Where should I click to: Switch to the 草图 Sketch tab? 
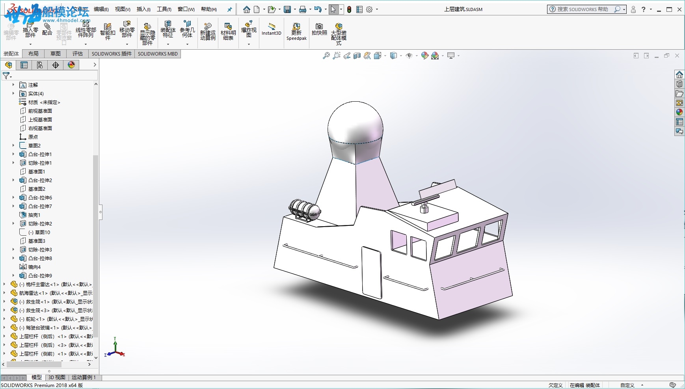[56, 54]
